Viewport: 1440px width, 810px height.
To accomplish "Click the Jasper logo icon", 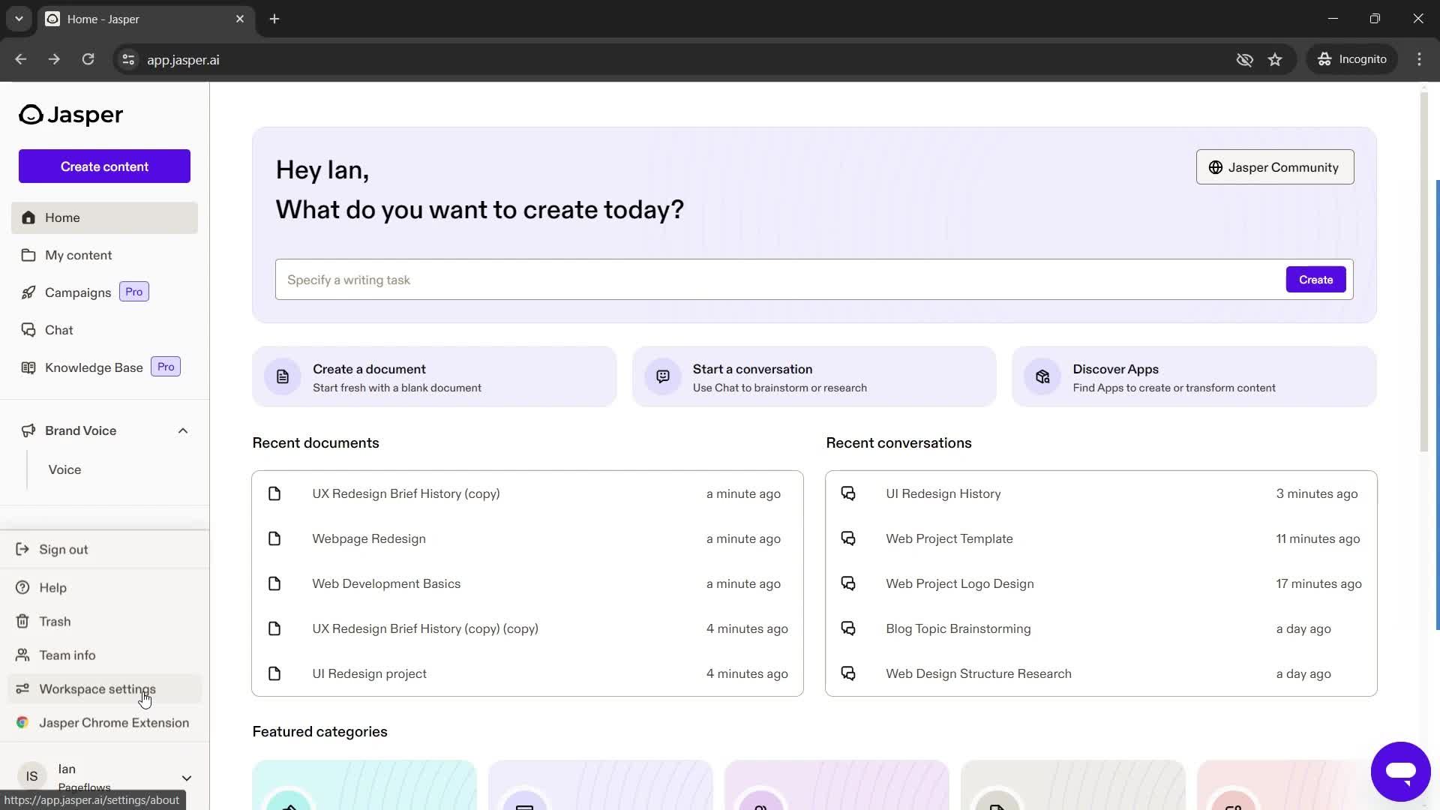I will [x=30, y=112].
